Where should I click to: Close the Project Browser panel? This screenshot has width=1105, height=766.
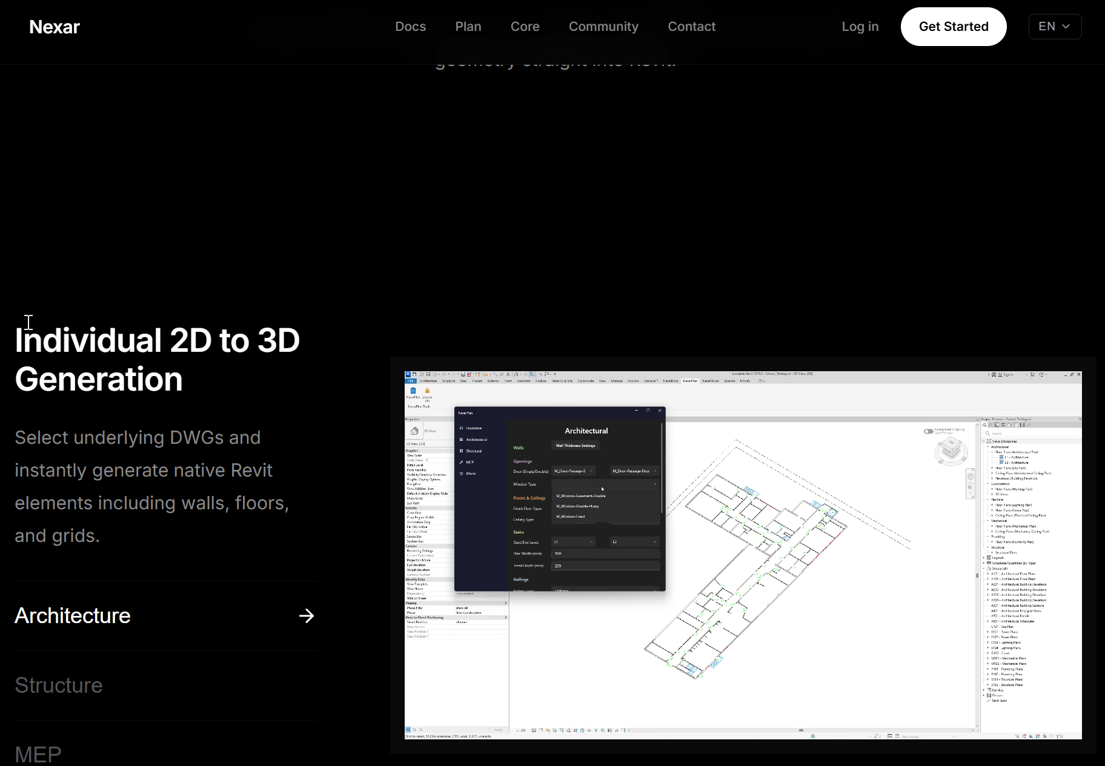tap(1080, 419)
